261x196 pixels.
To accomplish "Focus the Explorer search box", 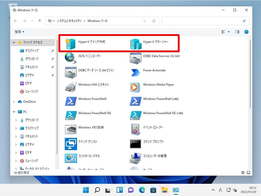I will 206,21.
